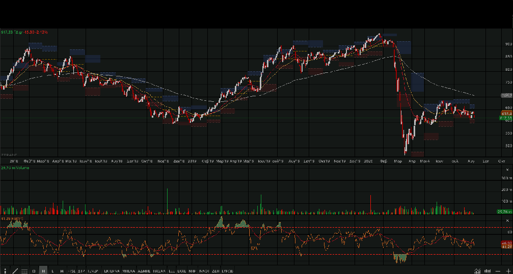
Task: Switch to the Ω timeframe button
Action: [34, 271]
